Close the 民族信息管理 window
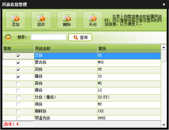The height and width of the screenshot is (130, 169). click(x=164, y=4)
